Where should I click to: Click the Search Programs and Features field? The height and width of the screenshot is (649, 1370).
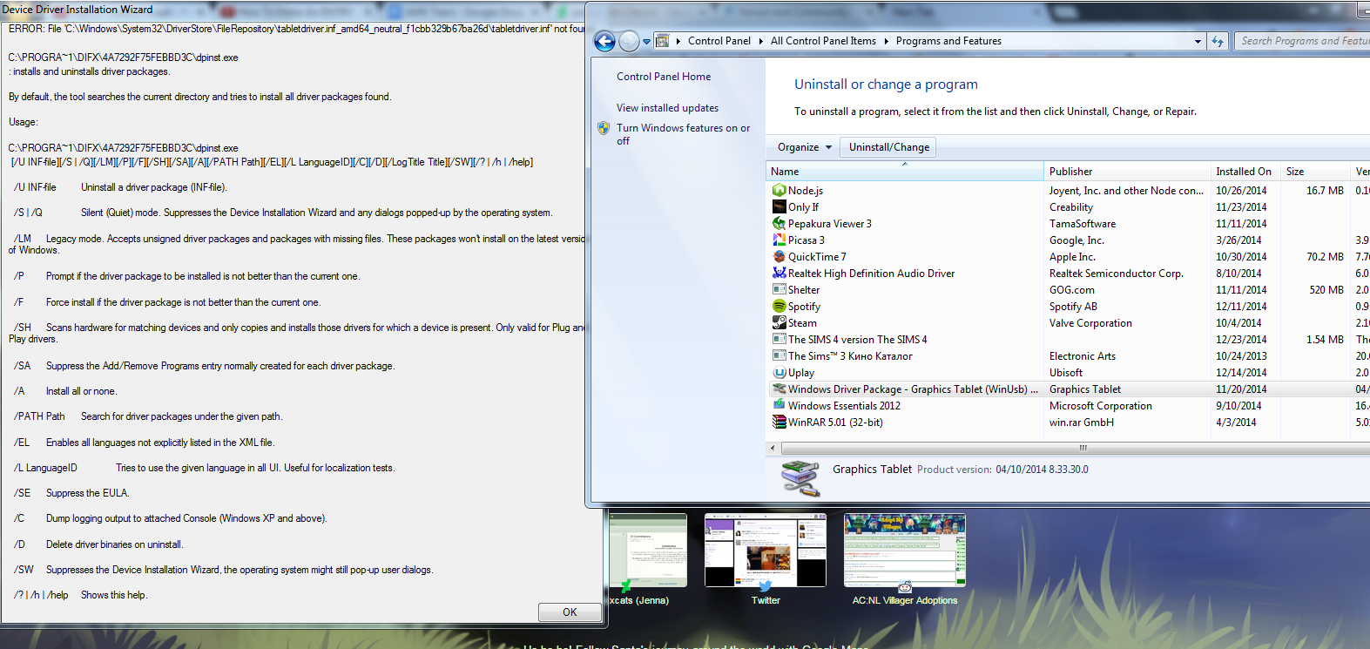pyautogui.click(x=1302, y=41)
